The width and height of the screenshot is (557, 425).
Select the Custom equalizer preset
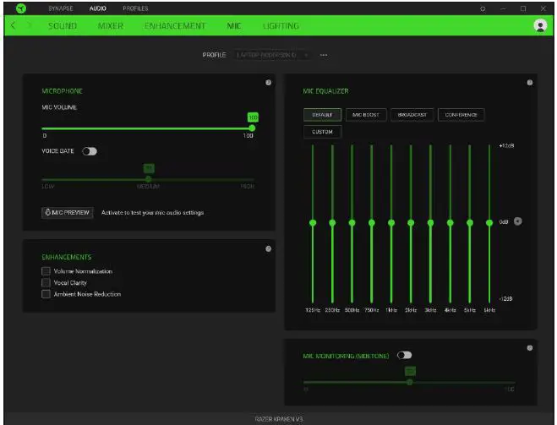point(322,132)
